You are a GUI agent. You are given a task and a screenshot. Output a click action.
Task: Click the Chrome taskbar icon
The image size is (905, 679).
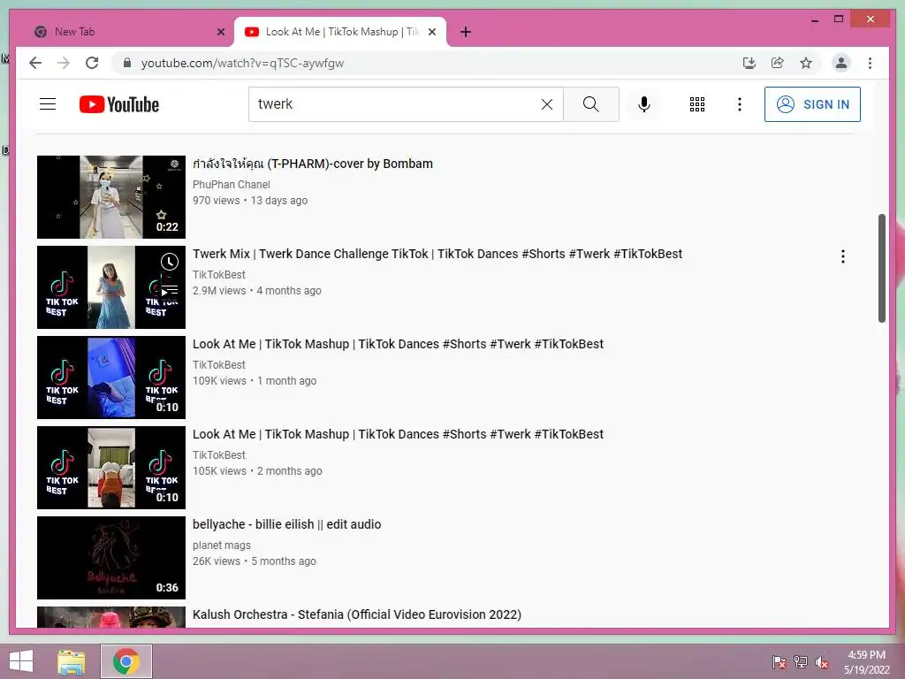tap(126, 661)
